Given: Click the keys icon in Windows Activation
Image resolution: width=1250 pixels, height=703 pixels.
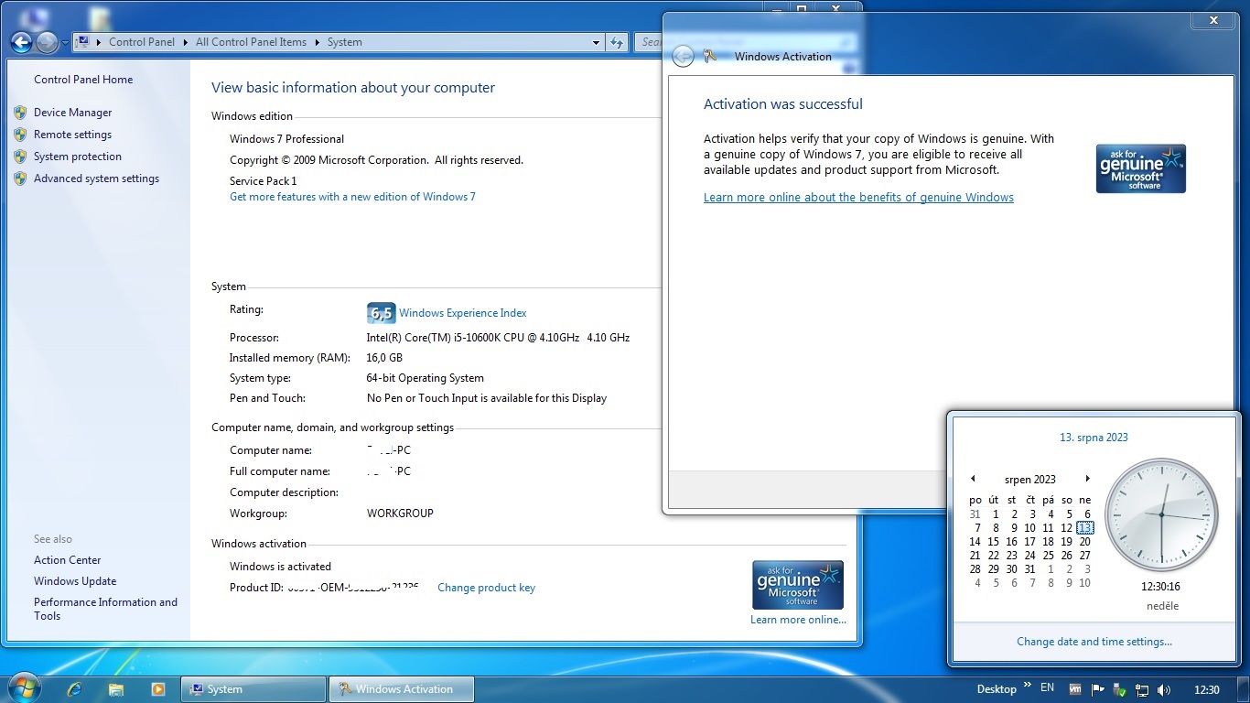Looking at the screenshot, I should click(710, 56).
